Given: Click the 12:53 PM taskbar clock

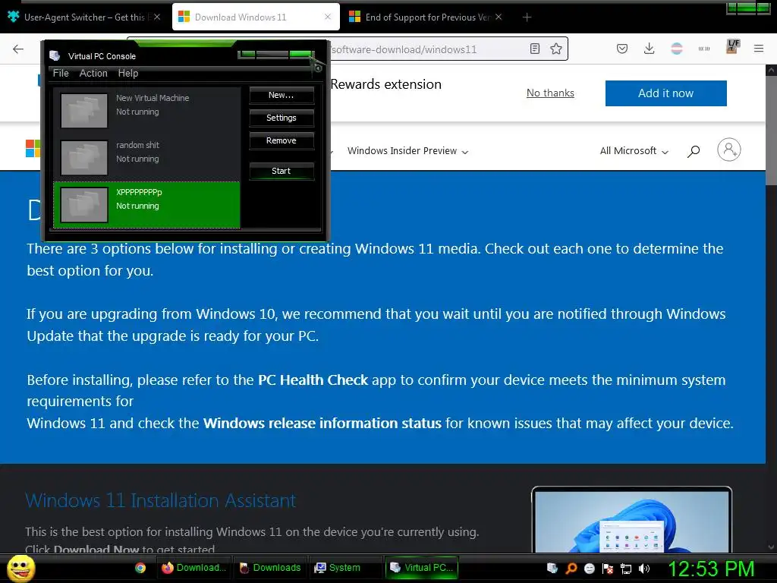Looking at the screenshot, I should (x=711, y=569).
